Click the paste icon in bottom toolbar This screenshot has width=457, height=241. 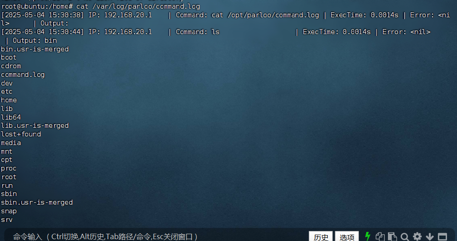pyautogui.click(x=392, y=236)
